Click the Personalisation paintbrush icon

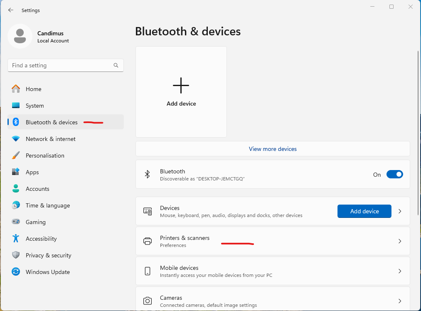click(16, 155)
